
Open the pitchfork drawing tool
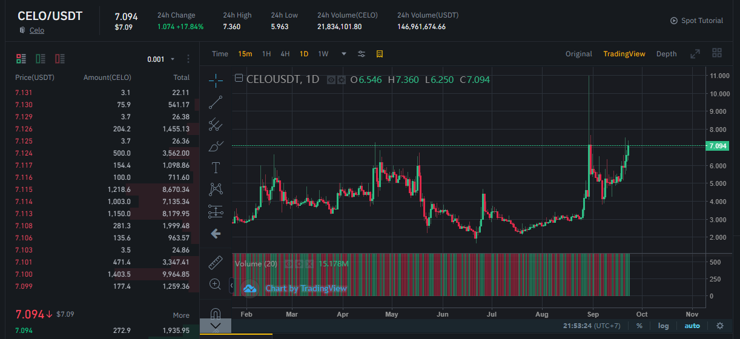pos(216,124)
